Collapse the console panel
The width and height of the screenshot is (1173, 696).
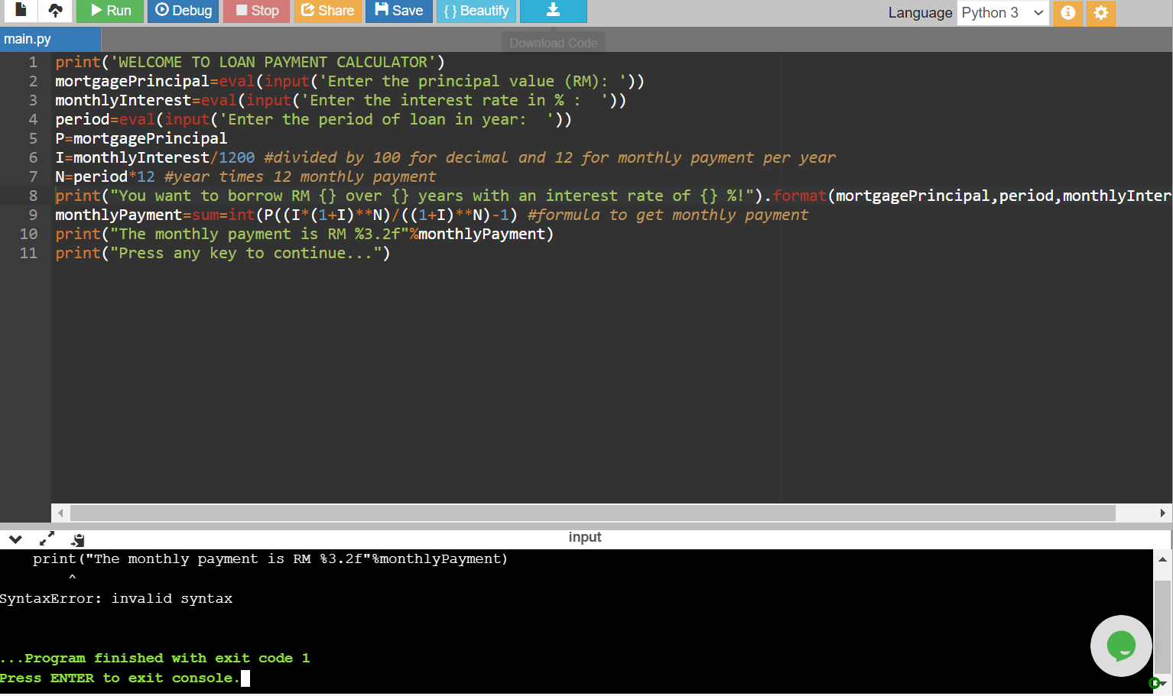15,539
